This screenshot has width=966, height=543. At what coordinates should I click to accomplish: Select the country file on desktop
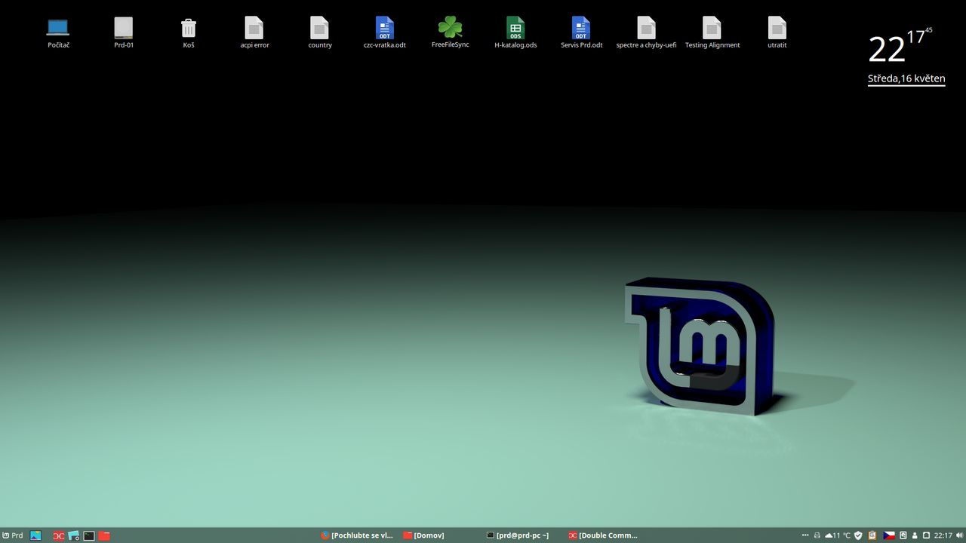click(x=320, y=33)
